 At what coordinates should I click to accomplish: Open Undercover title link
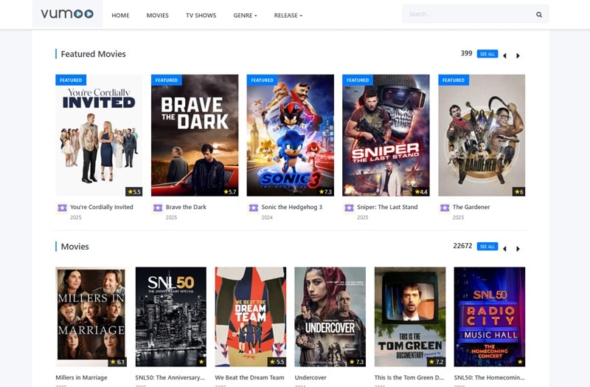coord(310,377)
